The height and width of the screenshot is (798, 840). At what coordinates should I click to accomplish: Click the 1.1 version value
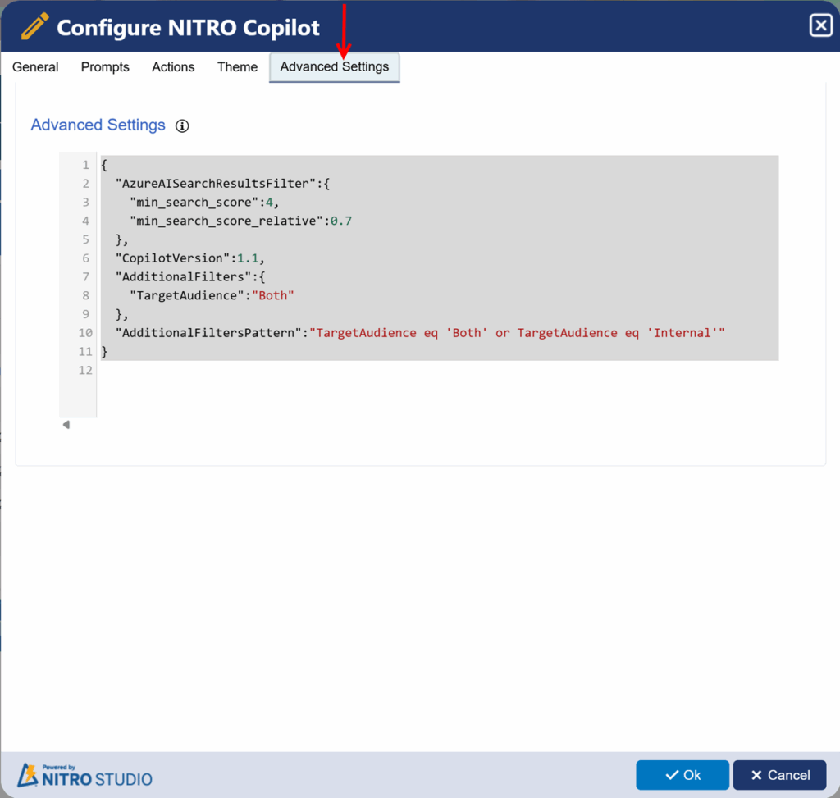tap(248, 258)
